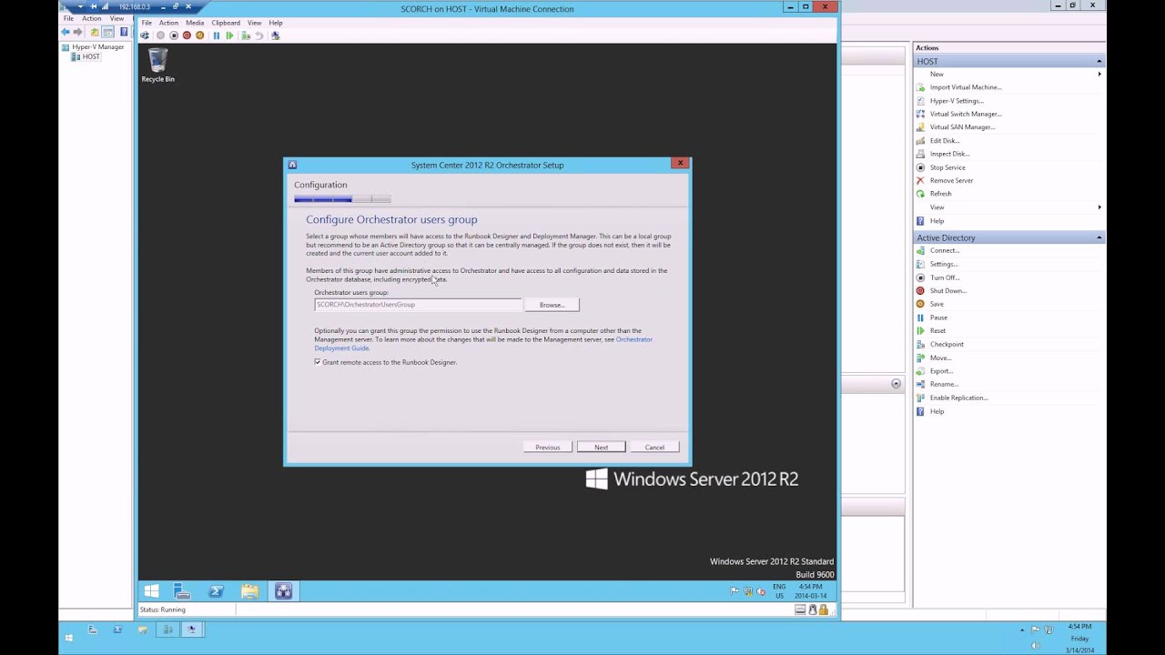Open Server Manager from the VM taskbar
Viewport: 1165px width, 655px height.
tap(182, 591)
